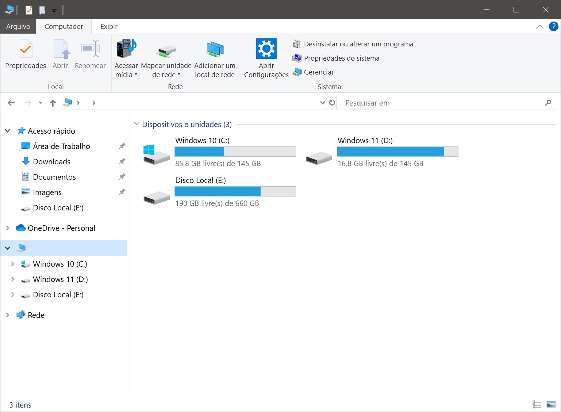Image resolution: width=561 pixels, height=412 pixels.
Task: Switch to the Exibir ribbon tab
Action: point(109,26)
